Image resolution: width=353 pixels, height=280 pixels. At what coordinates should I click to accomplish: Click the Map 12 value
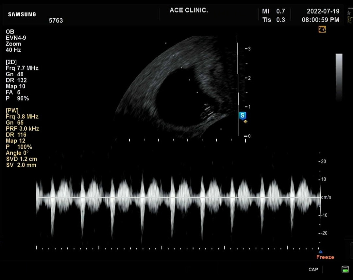pyautogui.click(x=16, y=141)
